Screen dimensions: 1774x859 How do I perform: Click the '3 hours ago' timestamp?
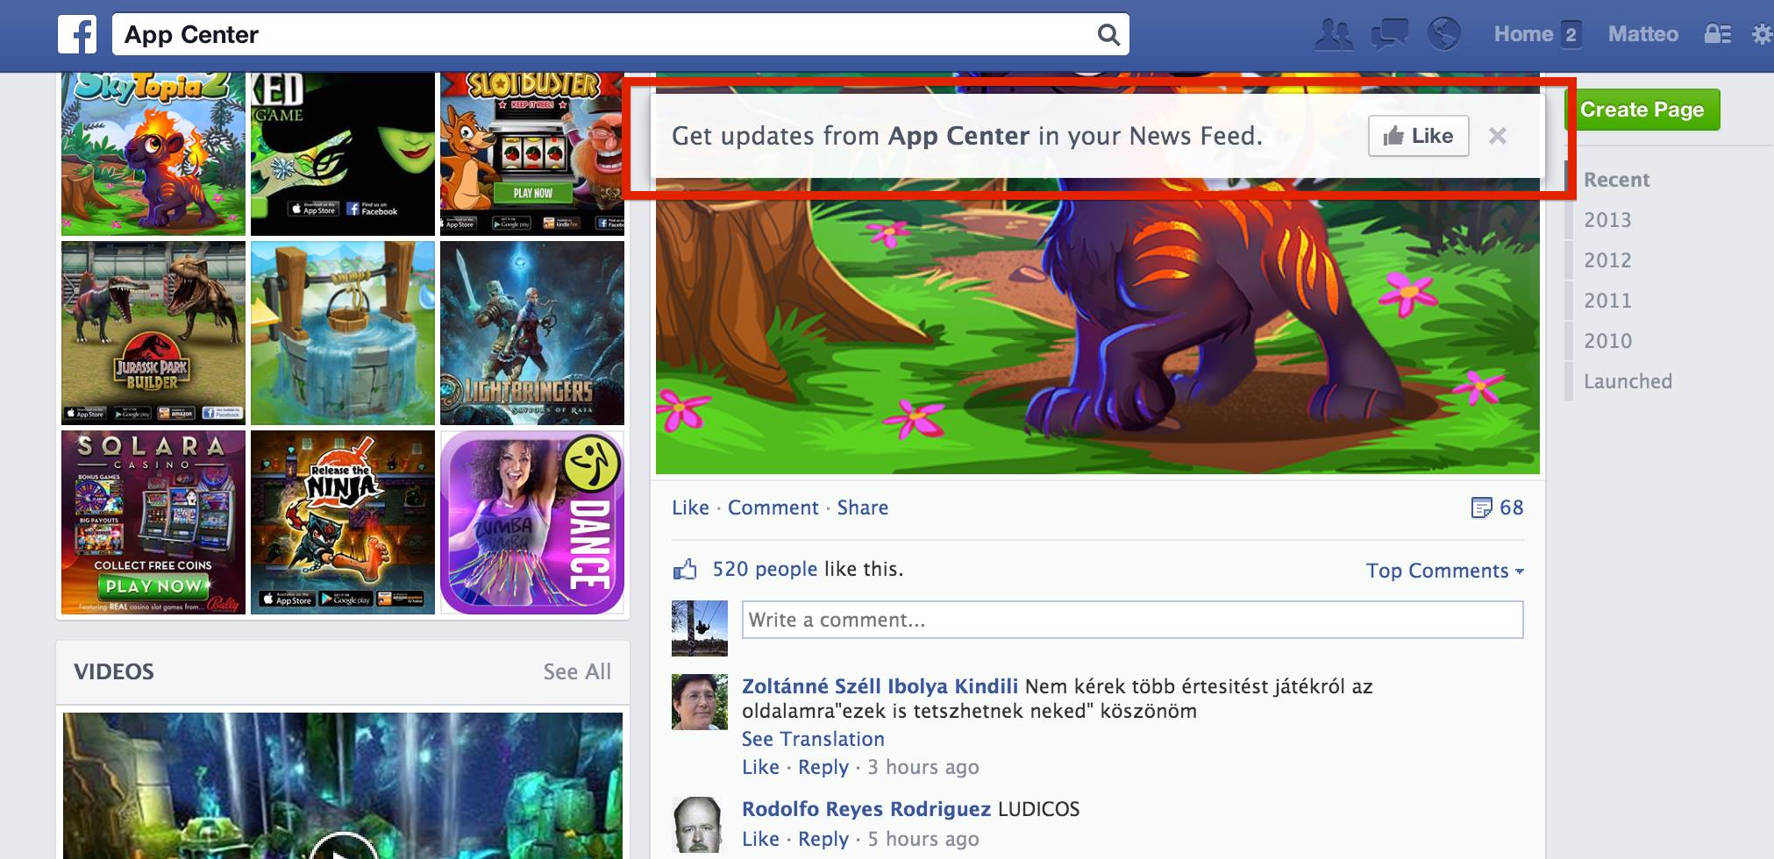coord(923,767)
